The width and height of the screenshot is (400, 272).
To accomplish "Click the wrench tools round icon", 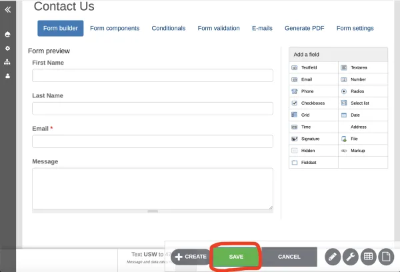I will tap(351, 257).
